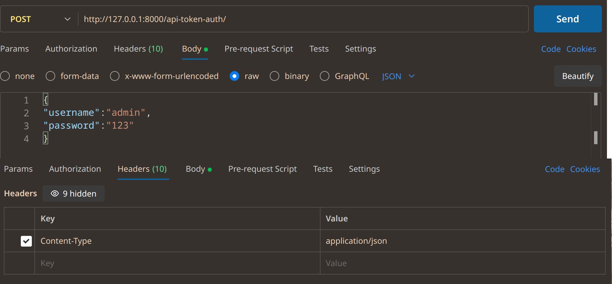Viewport: 612px width, 284px height.
Task: Click the Code link in lower panel
Action: 555,169
